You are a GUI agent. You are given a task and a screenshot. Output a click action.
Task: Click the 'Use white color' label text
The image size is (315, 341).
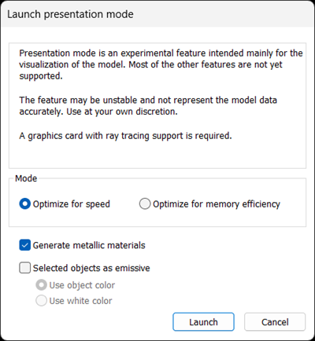(80, 301)
